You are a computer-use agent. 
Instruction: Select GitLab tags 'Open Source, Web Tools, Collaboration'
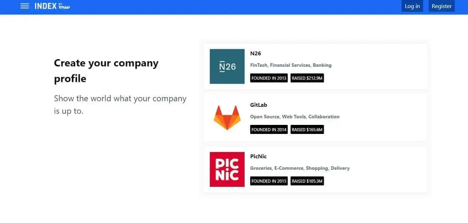[295, 117]
